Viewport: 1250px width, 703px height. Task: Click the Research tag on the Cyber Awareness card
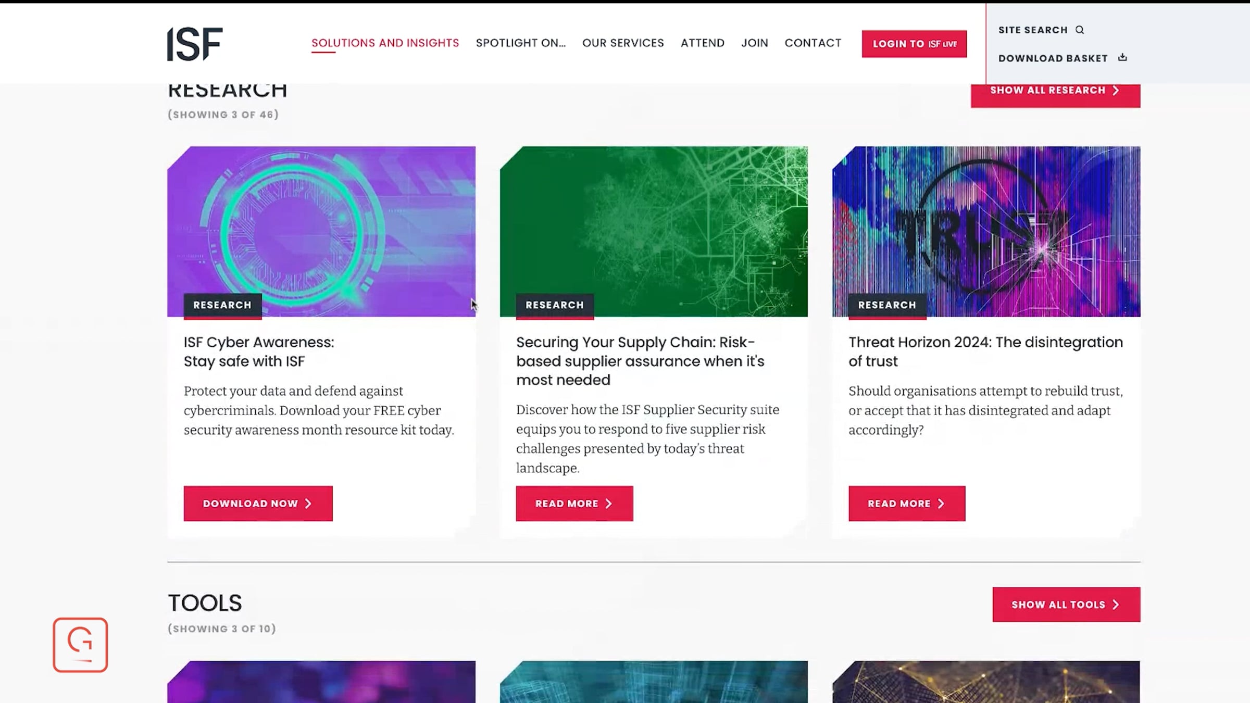pyautogui.click(x=222, y=305)
